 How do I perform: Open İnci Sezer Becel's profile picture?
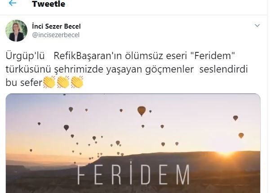coord(17,30)
